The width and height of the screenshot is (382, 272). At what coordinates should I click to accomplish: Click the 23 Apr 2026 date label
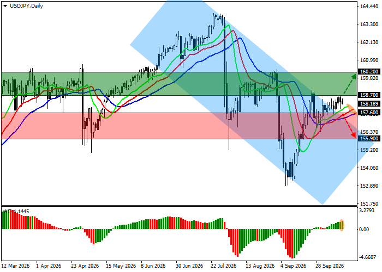85,266
